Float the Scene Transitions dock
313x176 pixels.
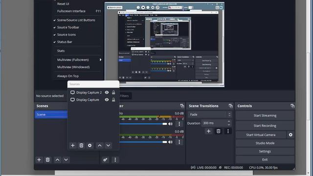230,106
